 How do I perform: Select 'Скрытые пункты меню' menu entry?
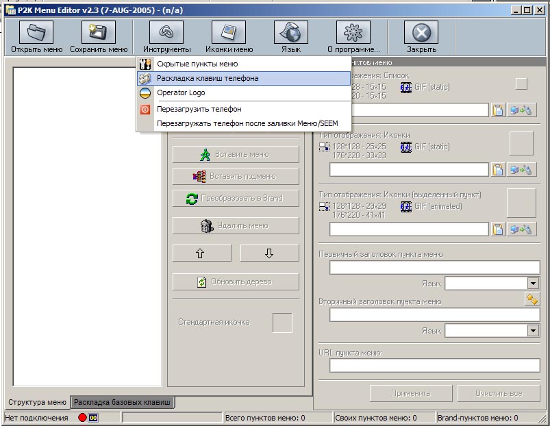[244, 64]
